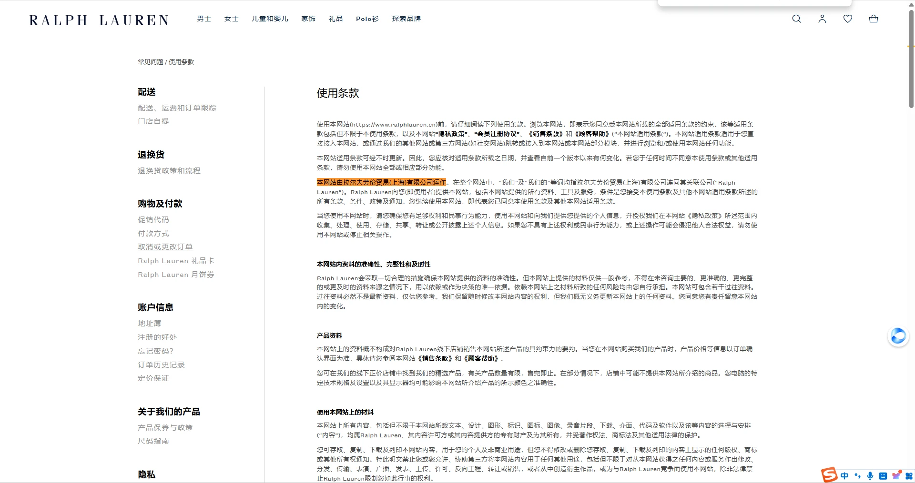Toggle Sogou punctuation mode icon
The image size is (915, 483).
857,476
